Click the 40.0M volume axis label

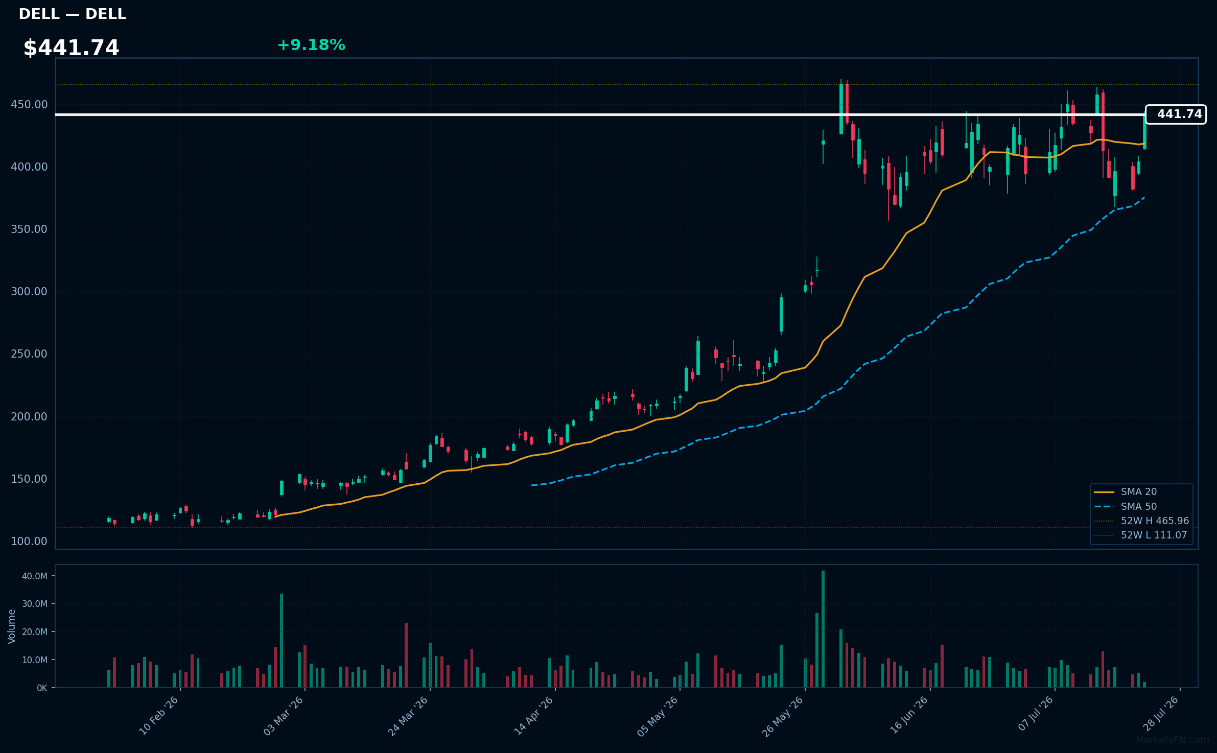(35, 576)
